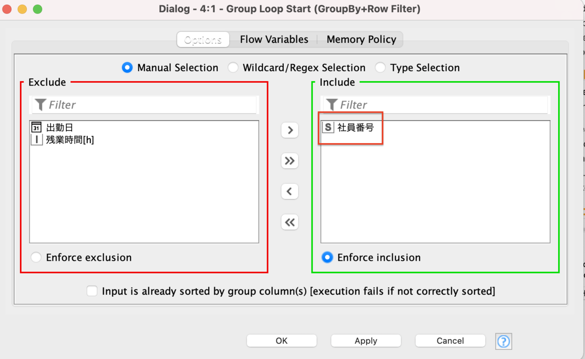Viewport: 585px width, 359px height.
Task: Confirm the dialog with OK
Action: tap(281, 341)
